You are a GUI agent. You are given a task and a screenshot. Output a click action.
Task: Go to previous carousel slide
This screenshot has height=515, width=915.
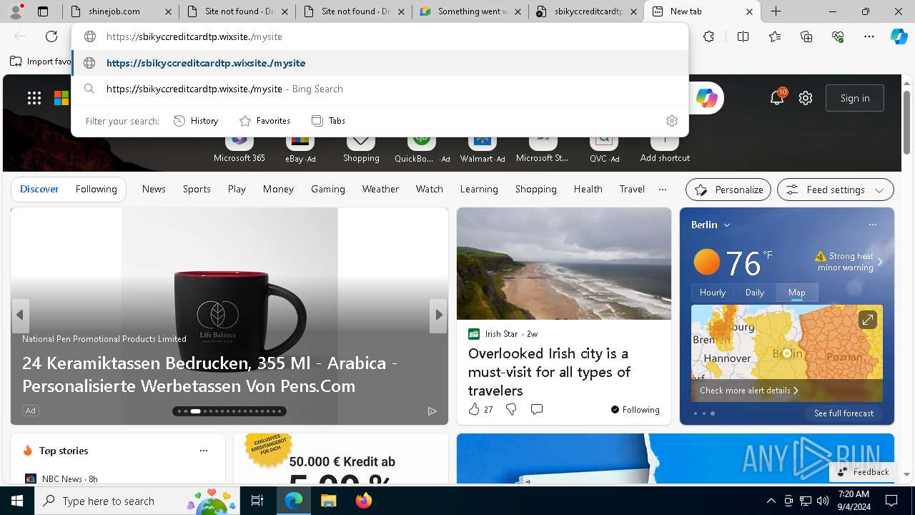[x=20, y=315]
